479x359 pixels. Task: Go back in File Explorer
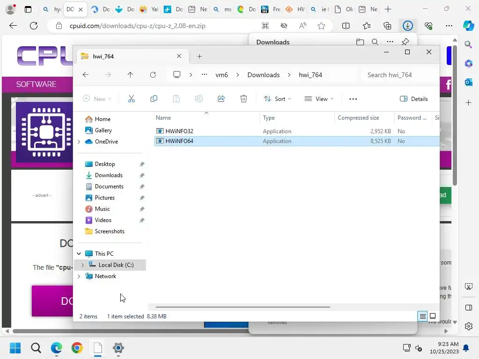86,75
